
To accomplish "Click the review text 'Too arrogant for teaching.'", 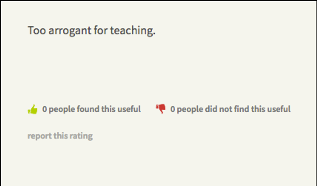I will click(92, 31).
